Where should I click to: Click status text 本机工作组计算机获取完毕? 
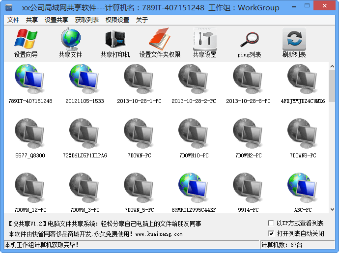point(41,245)
